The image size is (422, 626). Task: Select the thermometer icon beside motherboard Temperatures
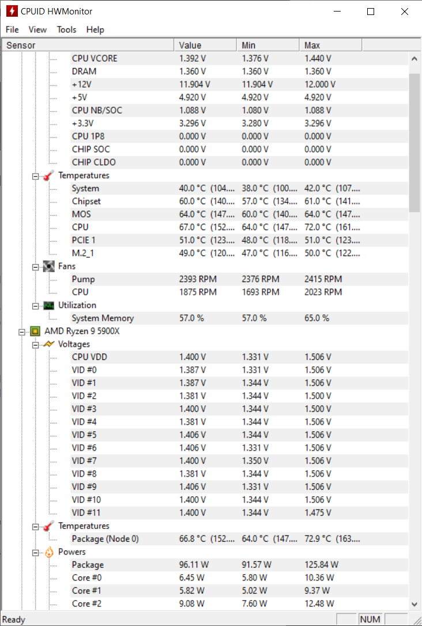point(48,175)
